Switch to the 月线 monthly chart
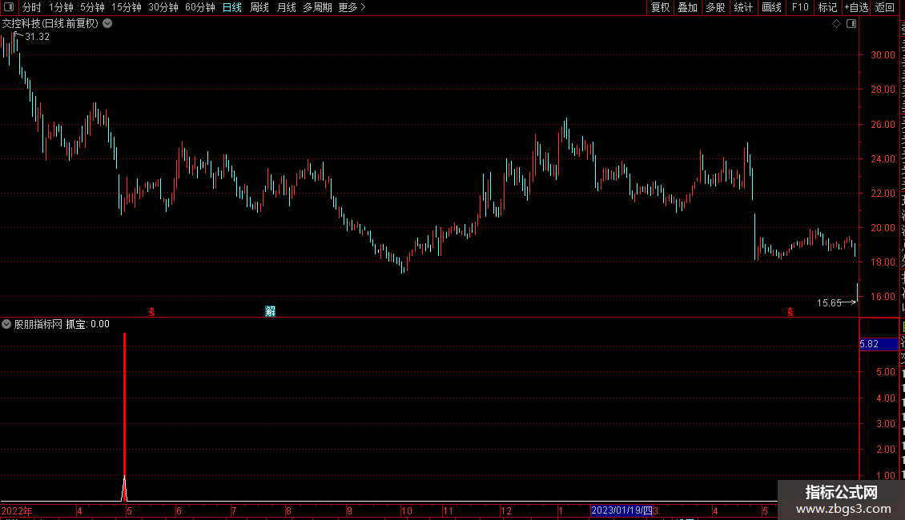Image resolution: width=905 pixels, height=520 pixels. pos(286,7)
